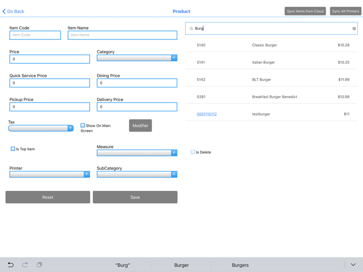Screen dimensions: 363x272
Task: Check the Is Top Item box
Action: 13,149
